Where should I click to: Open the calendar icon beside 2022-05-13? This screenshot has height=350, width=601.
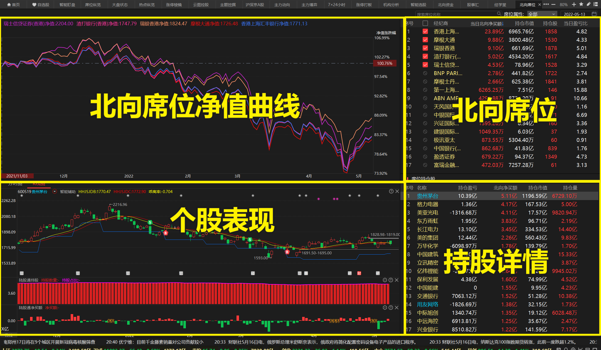coord(594,14)
